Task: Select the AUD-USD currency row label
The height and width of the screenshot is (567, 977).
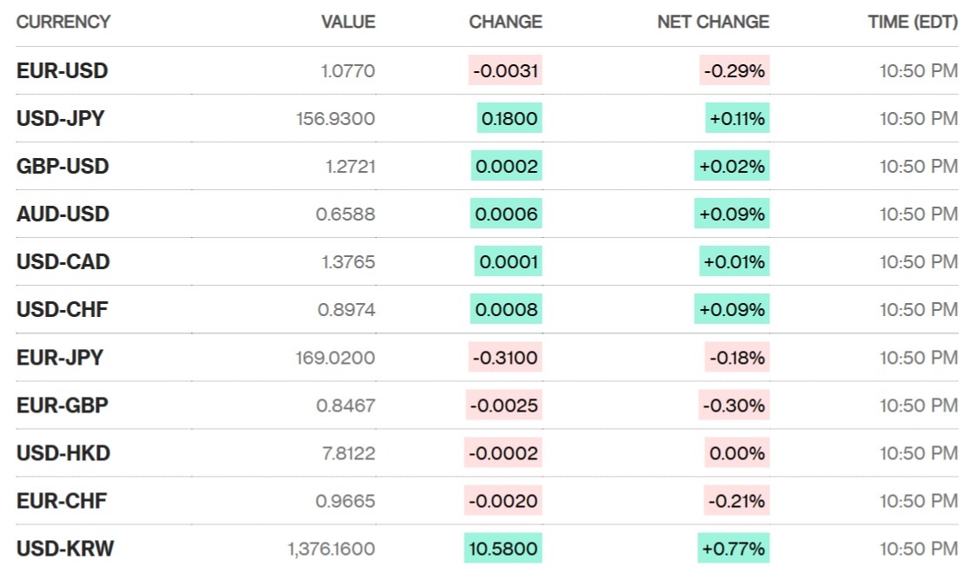Action: click(x=63, y=214)
